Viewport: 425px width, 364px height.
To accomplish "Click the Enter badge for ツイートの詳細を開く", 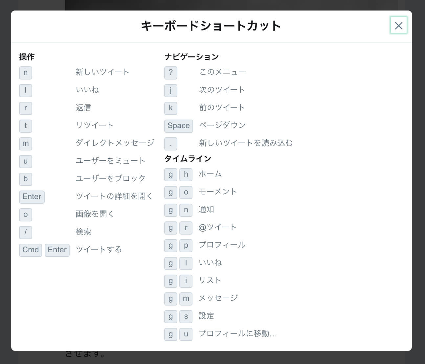I will tap(32, 197).
